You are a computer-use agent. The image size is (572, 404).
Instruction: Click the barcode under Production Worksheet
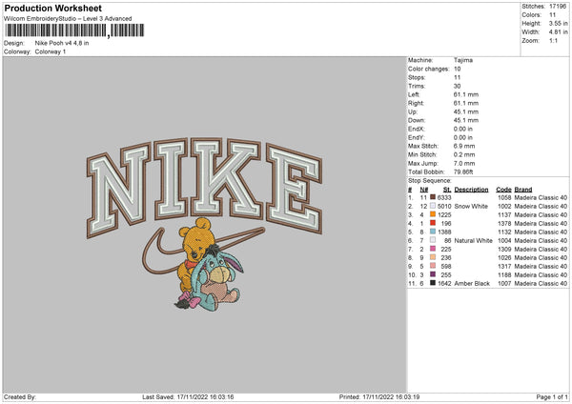click(x=74, y=30)
